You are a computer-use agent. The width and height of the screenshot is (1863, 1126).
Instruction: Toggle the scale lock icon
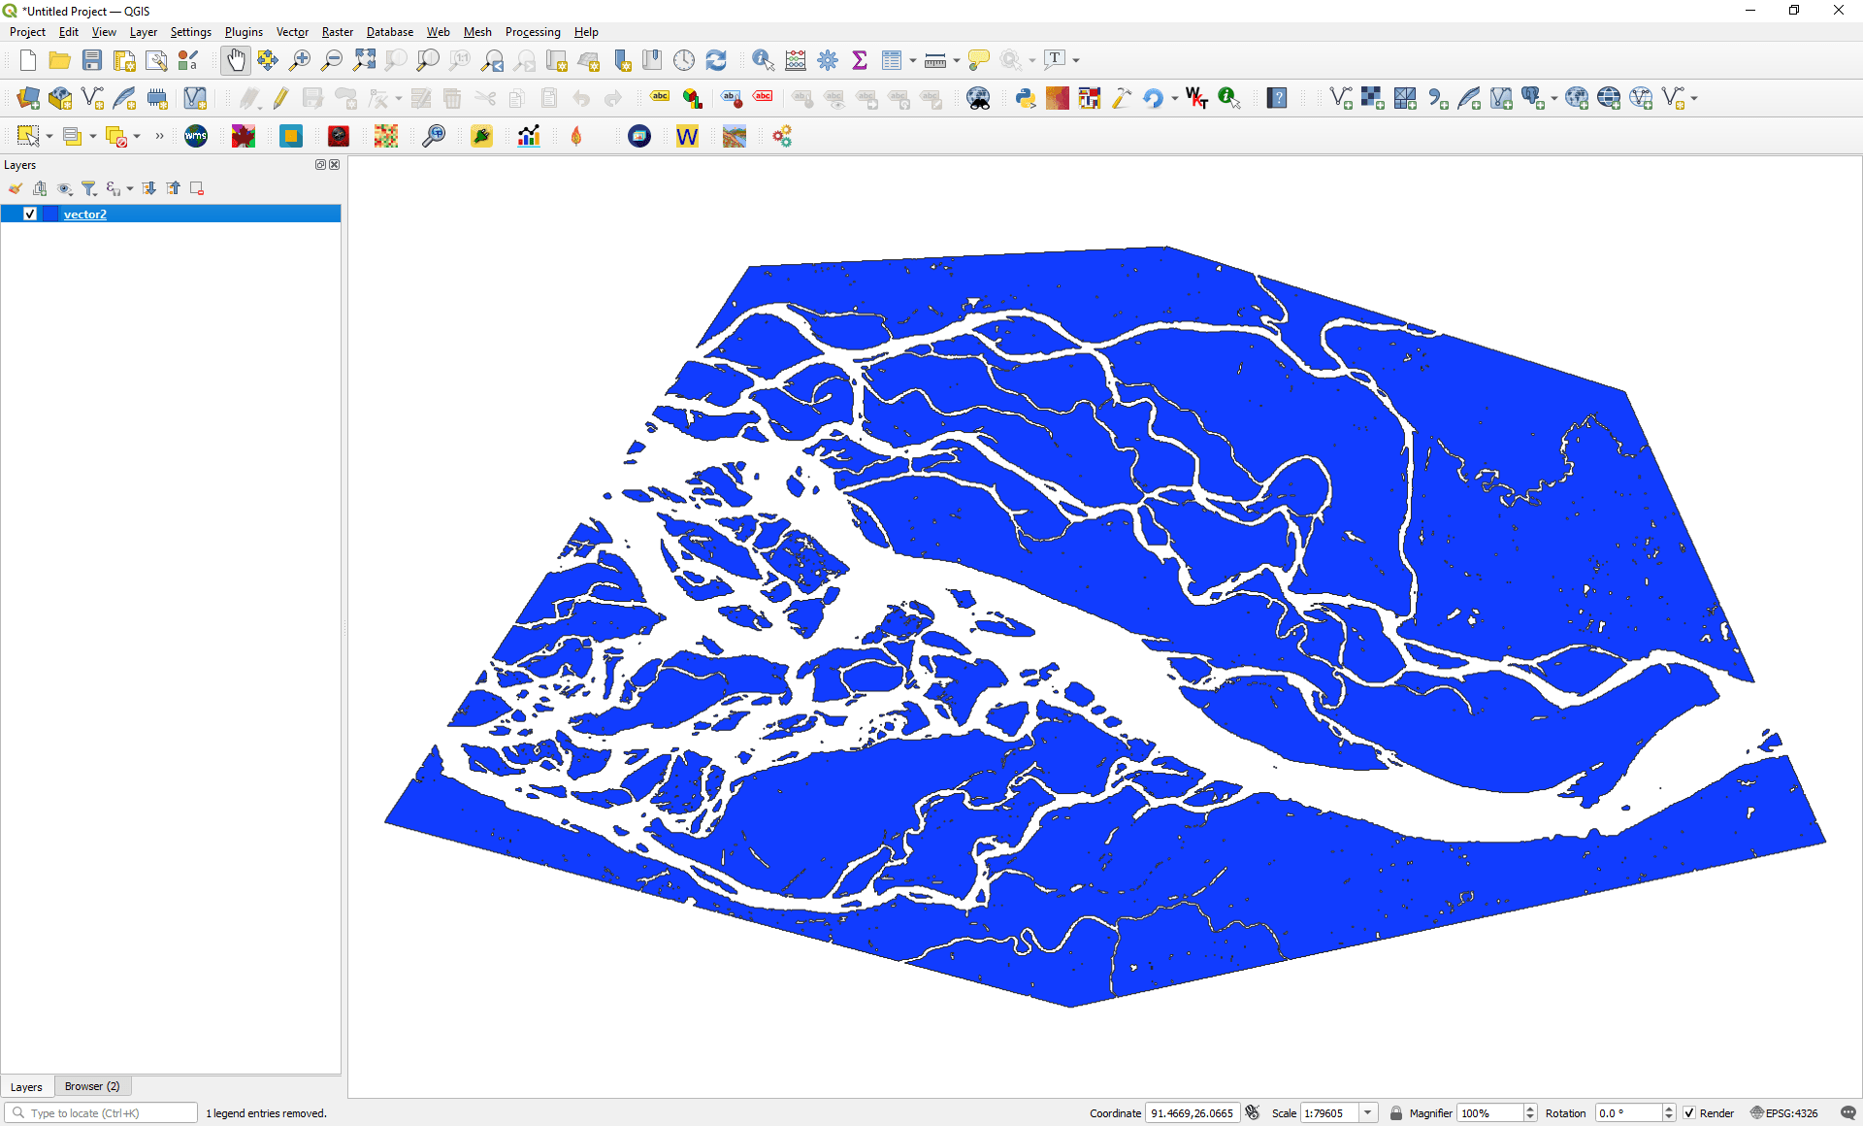click(1395, 1113)
